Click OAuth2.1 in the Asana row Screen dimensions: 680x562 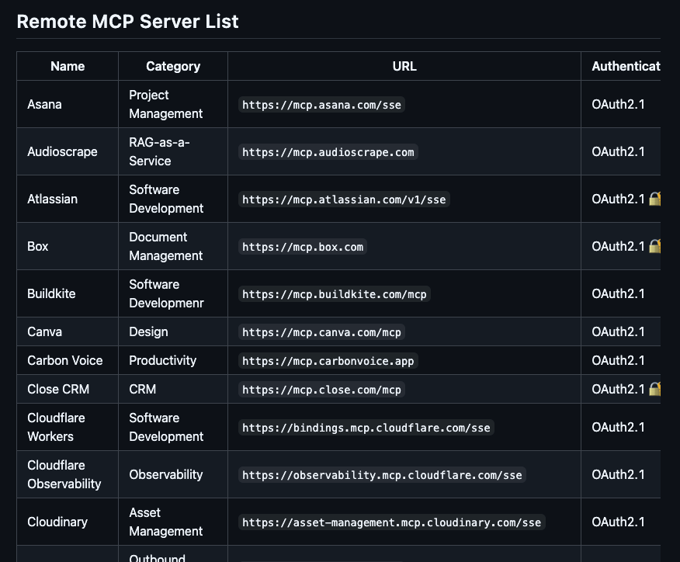click(x=618, y=104)
